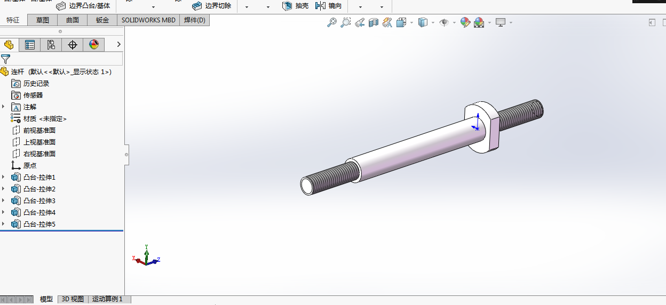This screenshot has width=666, height=305.
Task: Open the DisplayManager color ball tab
Action: tap(94, 45)
